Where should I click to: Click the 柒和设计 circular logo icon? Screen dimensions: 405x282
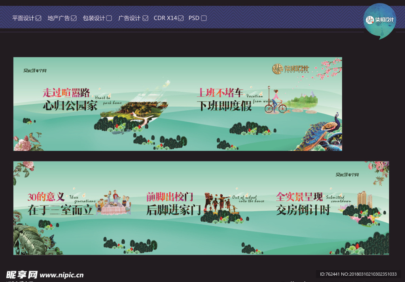[x=379, y=19]
